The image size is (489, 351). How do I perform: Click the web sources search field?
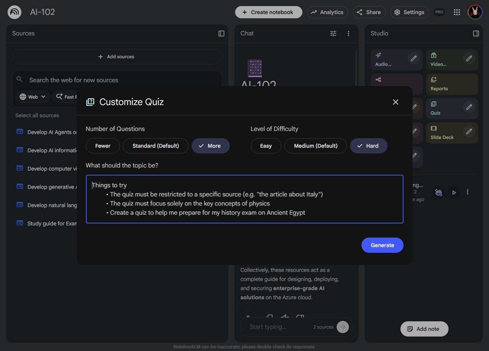pyautogui.click(x=117, y=80)
